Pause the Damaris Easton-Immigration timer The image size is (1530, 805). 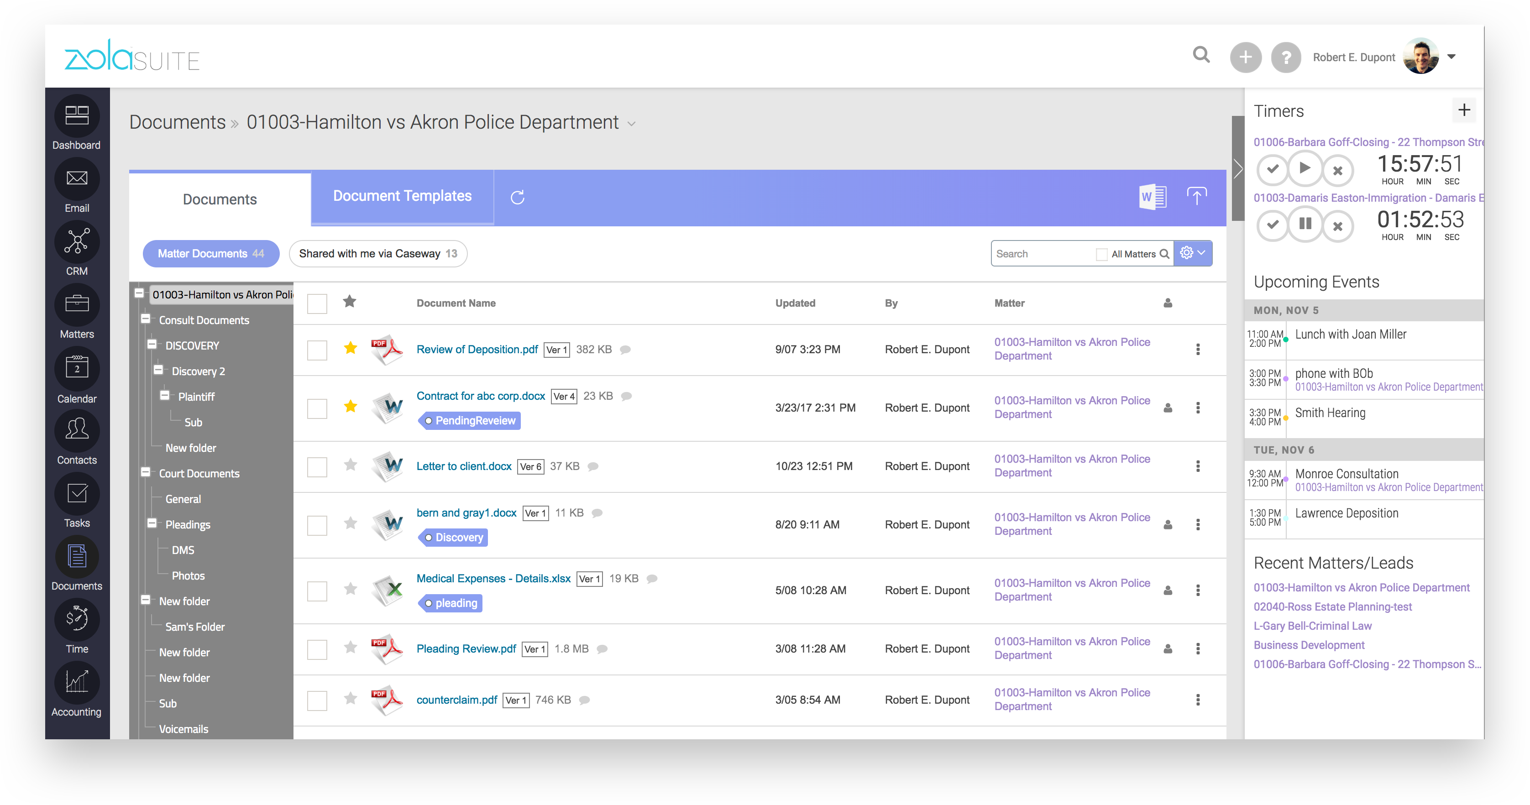pyautogui.click(x=1305, y=224)
